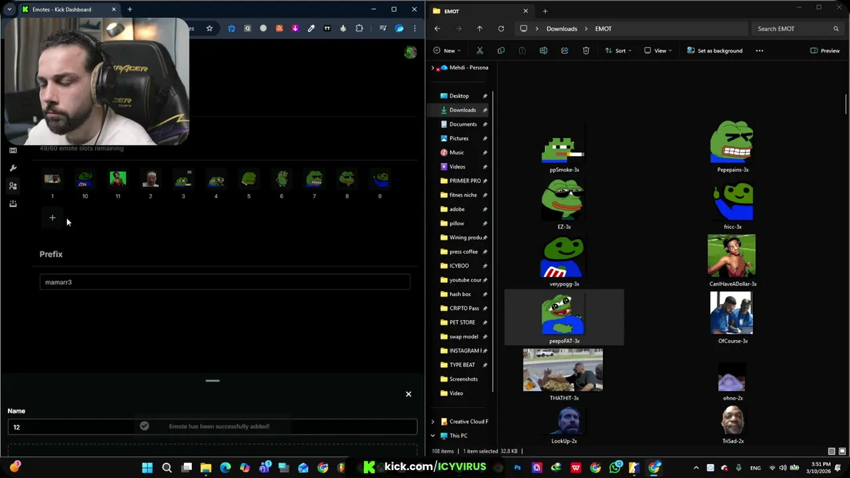
Task: Open the Kick profile avatar menu
Action: [x=410, y=52]
